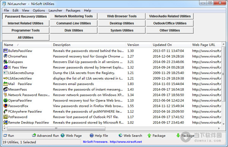Switch to Command-Line Utilities
The width and height of the screenshot is (228, 147).
(x=74, y=23)
